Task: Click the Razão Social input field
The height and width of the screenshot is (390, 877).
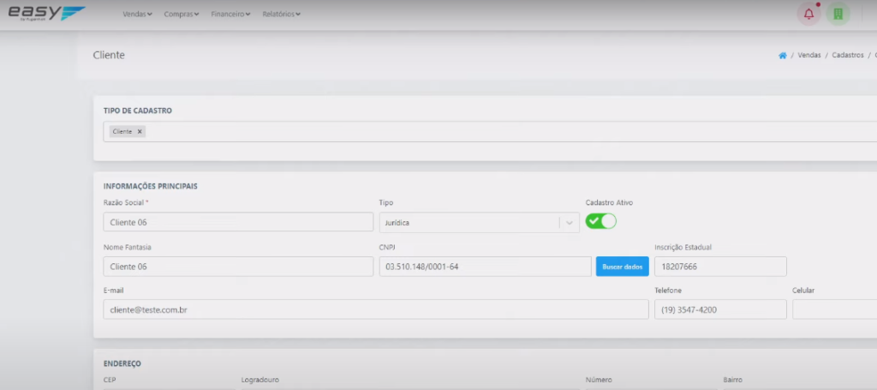Action: (238, 222)
